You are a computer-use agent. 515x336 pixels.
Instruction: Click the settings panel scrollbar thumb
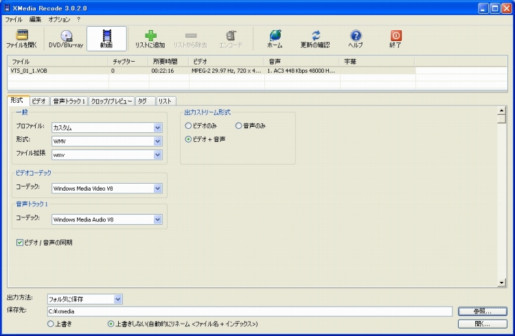click(501, 119)
